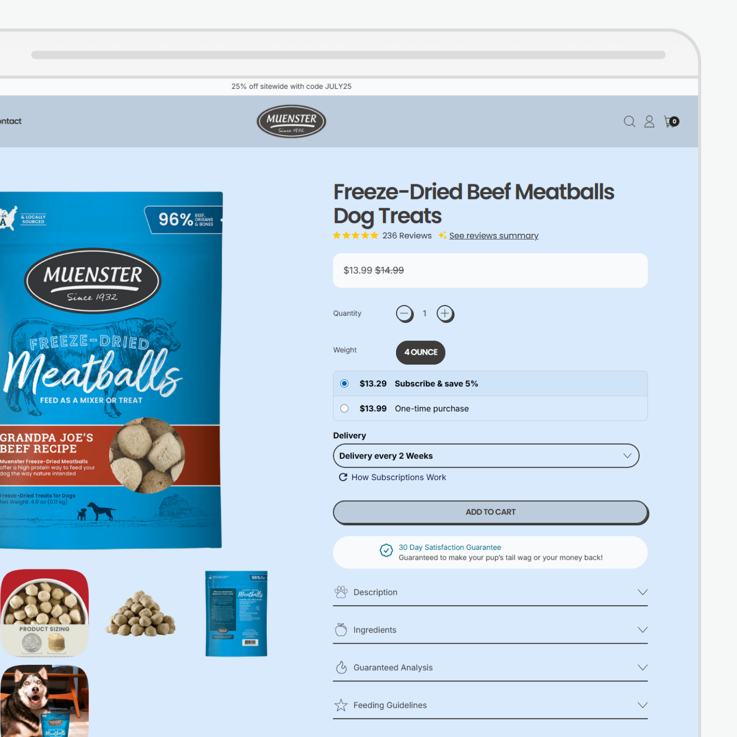This screenshot has height=737, width=737.
Task: Open the Delivery every 2 Weeks dropdown
Action: coord(486,456)
